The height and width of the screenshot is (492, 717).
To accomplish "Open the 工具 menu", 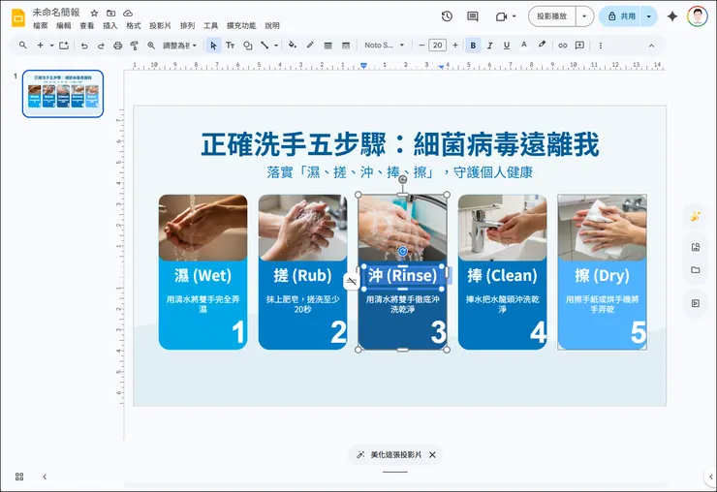I will click(211, 25).
